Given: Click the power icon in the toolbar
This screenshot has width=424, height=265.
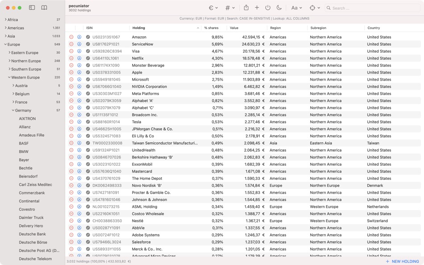Looking at the screenshot, I should (x=268, y=8).
